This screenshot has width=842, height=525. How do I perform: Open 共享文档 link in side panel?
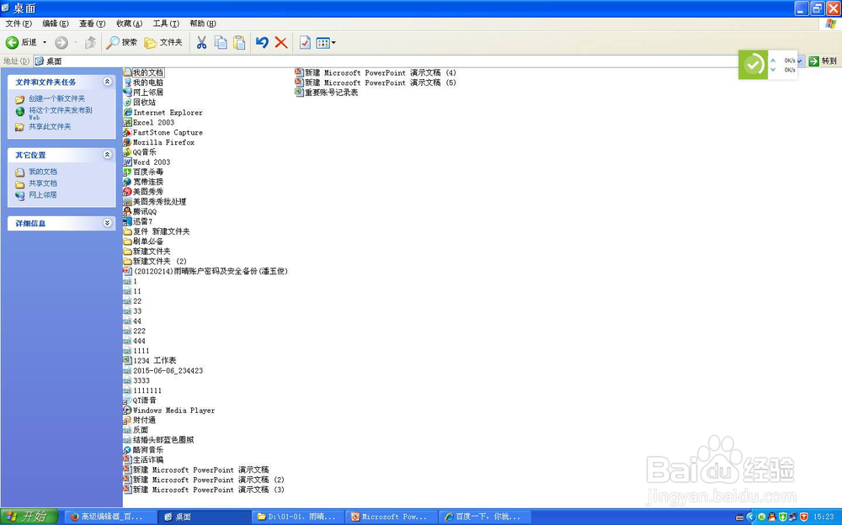tap(42, 183)
